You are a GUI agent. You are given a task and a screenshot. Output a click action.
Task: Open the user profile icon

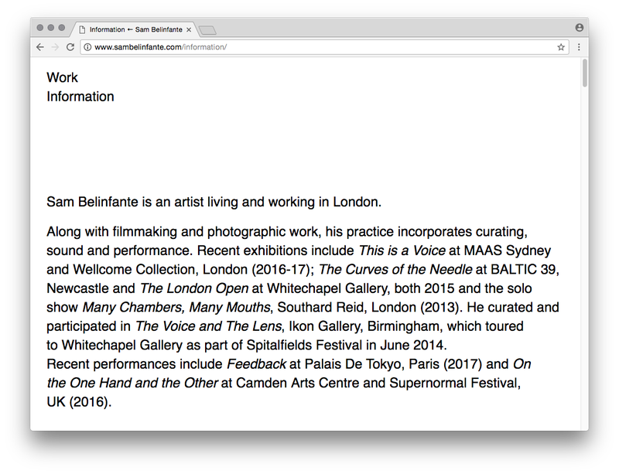pos(579,28)
